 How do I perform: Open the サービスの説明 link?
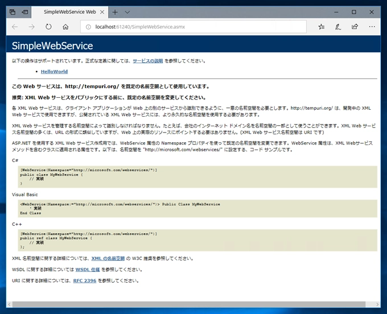click(148, 61)
